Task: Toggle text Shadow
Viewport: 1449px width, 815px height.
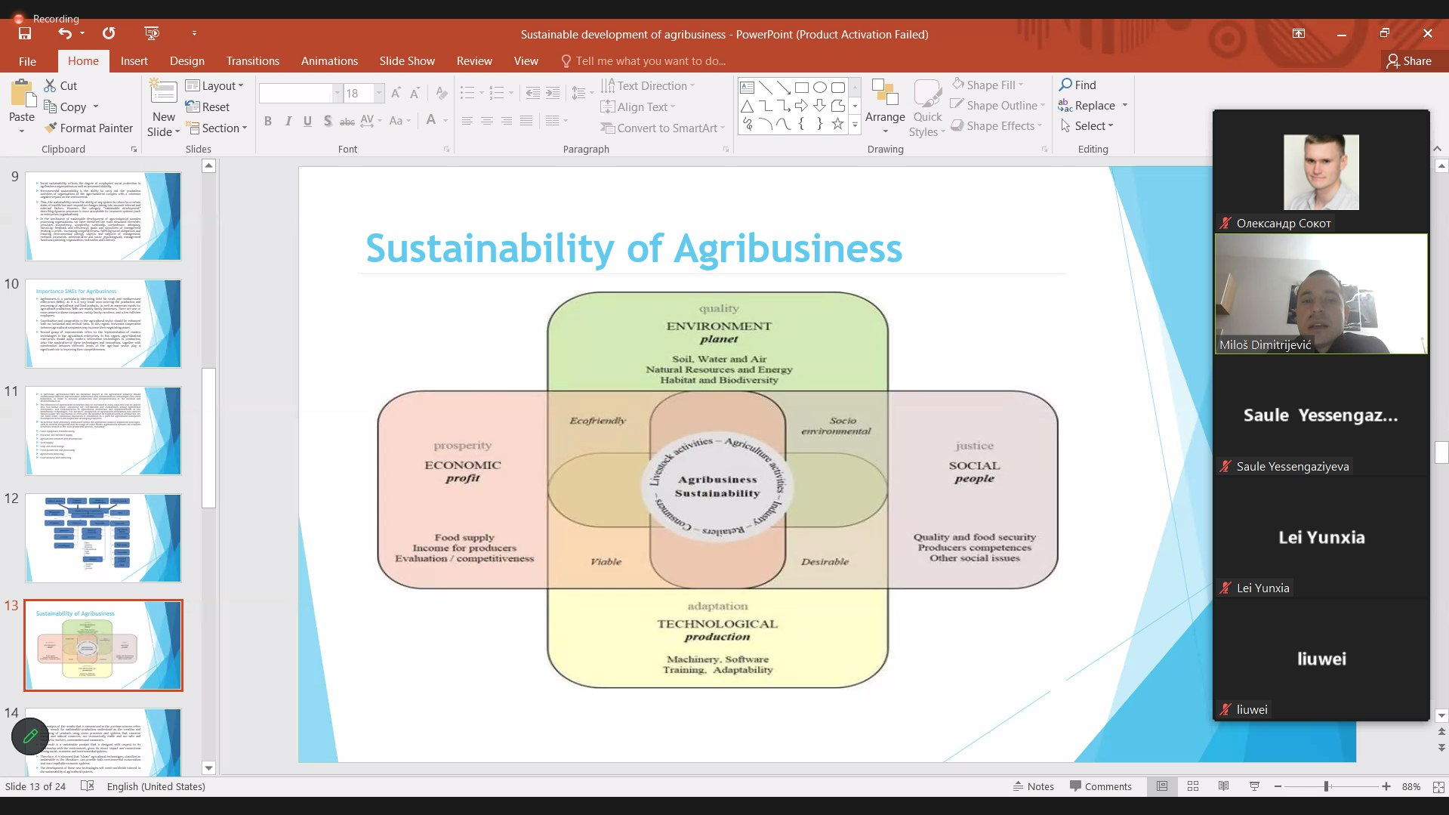Action: 327,121
